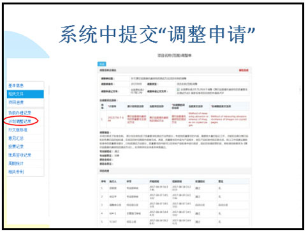Viewport: 306px width, 232px height.
Task: Open the 投票记录 sidebar entry
Action: [x=16, y=146]
